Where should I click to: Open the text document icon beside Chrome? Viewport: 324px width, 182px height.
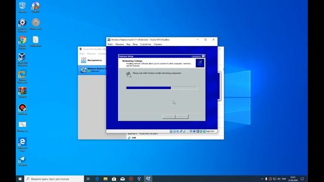pos(35,41)
